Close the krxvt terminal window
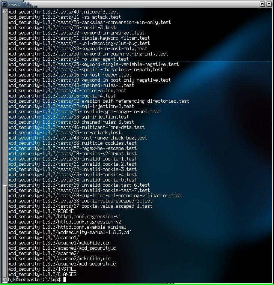The height and width of the screenshot is (285, 274). coord(270,4)
